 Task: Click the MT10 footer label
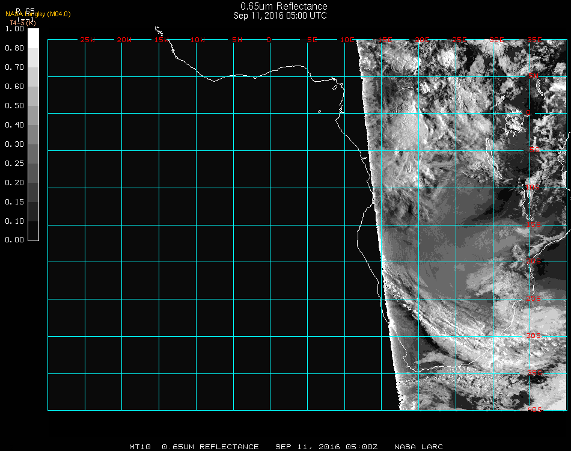[140, 447]
